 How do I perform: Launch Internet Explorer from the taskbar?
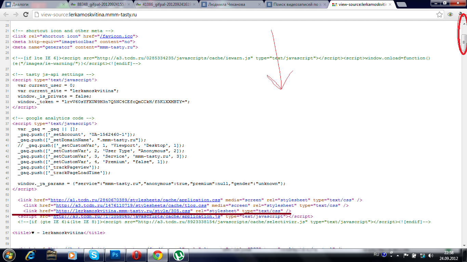tap(31, 255)
